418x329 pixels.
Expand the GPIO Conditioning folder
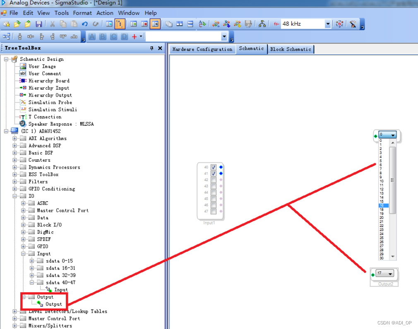tap(14, 189)
